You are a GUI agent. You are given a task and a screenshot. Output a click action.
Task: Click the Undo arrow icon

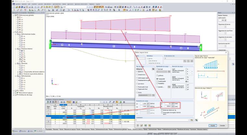[36, 7]
